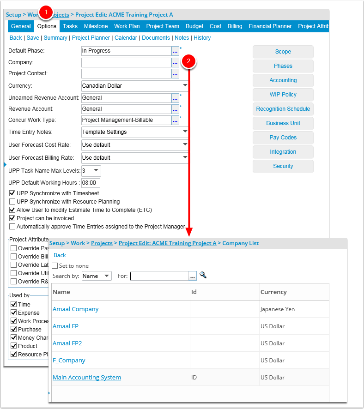Click Projects breadcrumb in Company List
This screenshot has height=409, width=364.
click(102, 243)
